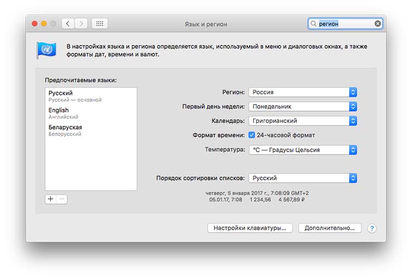The width and height of the screenshot is (412, 279).
Task: Remove selected language with minus button
Action: 62,199
